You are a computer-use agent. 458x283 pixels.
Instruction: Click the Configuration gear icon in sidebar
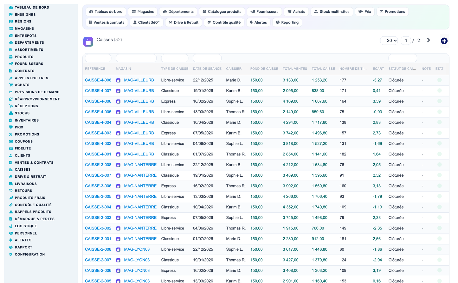[x=11, y=255]
